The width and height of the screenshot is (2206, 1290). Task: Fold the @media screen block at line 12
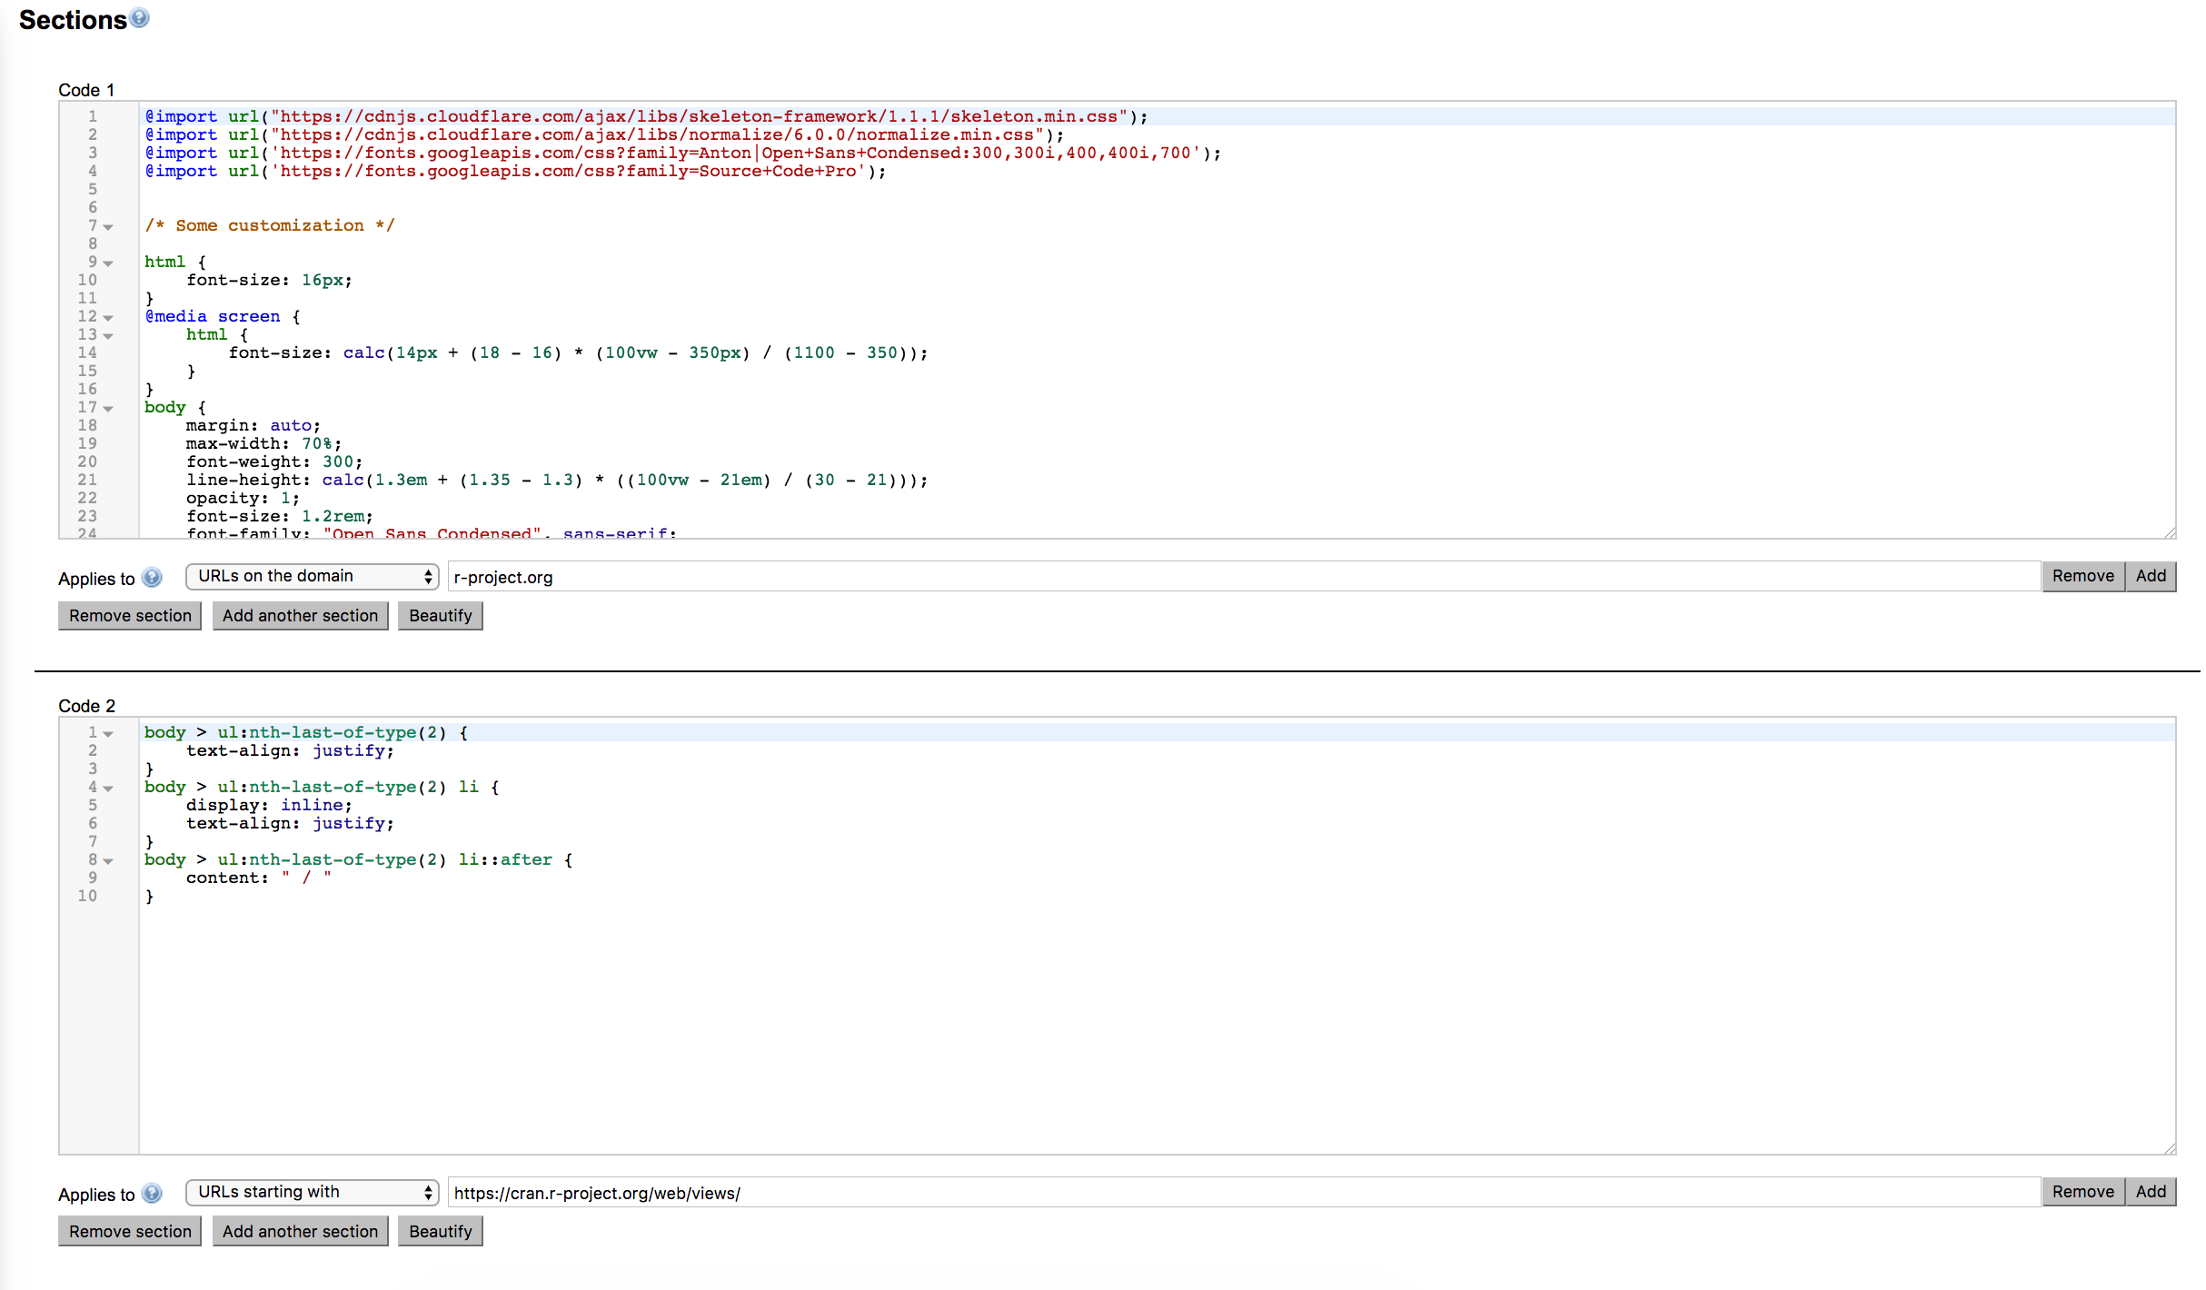[x=108, y=318]
